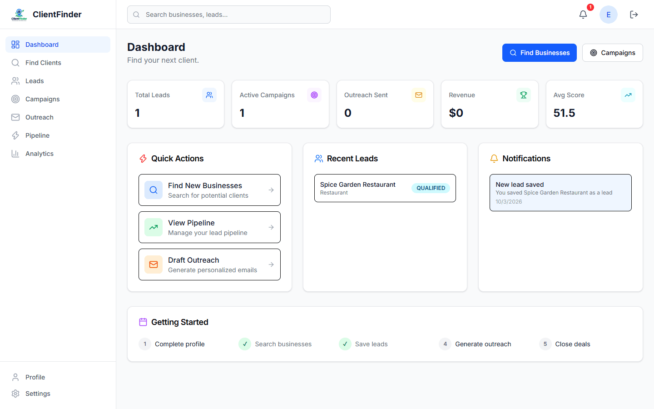
Task: Open Analytics in the sidebar
Action: coord(58,154)
